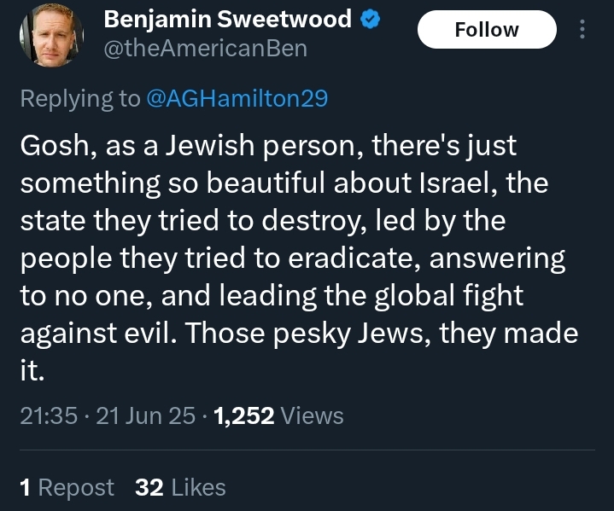614x511 pixels.
Task: Open the @theAmericanBen handle link
Action: (205, 49)
